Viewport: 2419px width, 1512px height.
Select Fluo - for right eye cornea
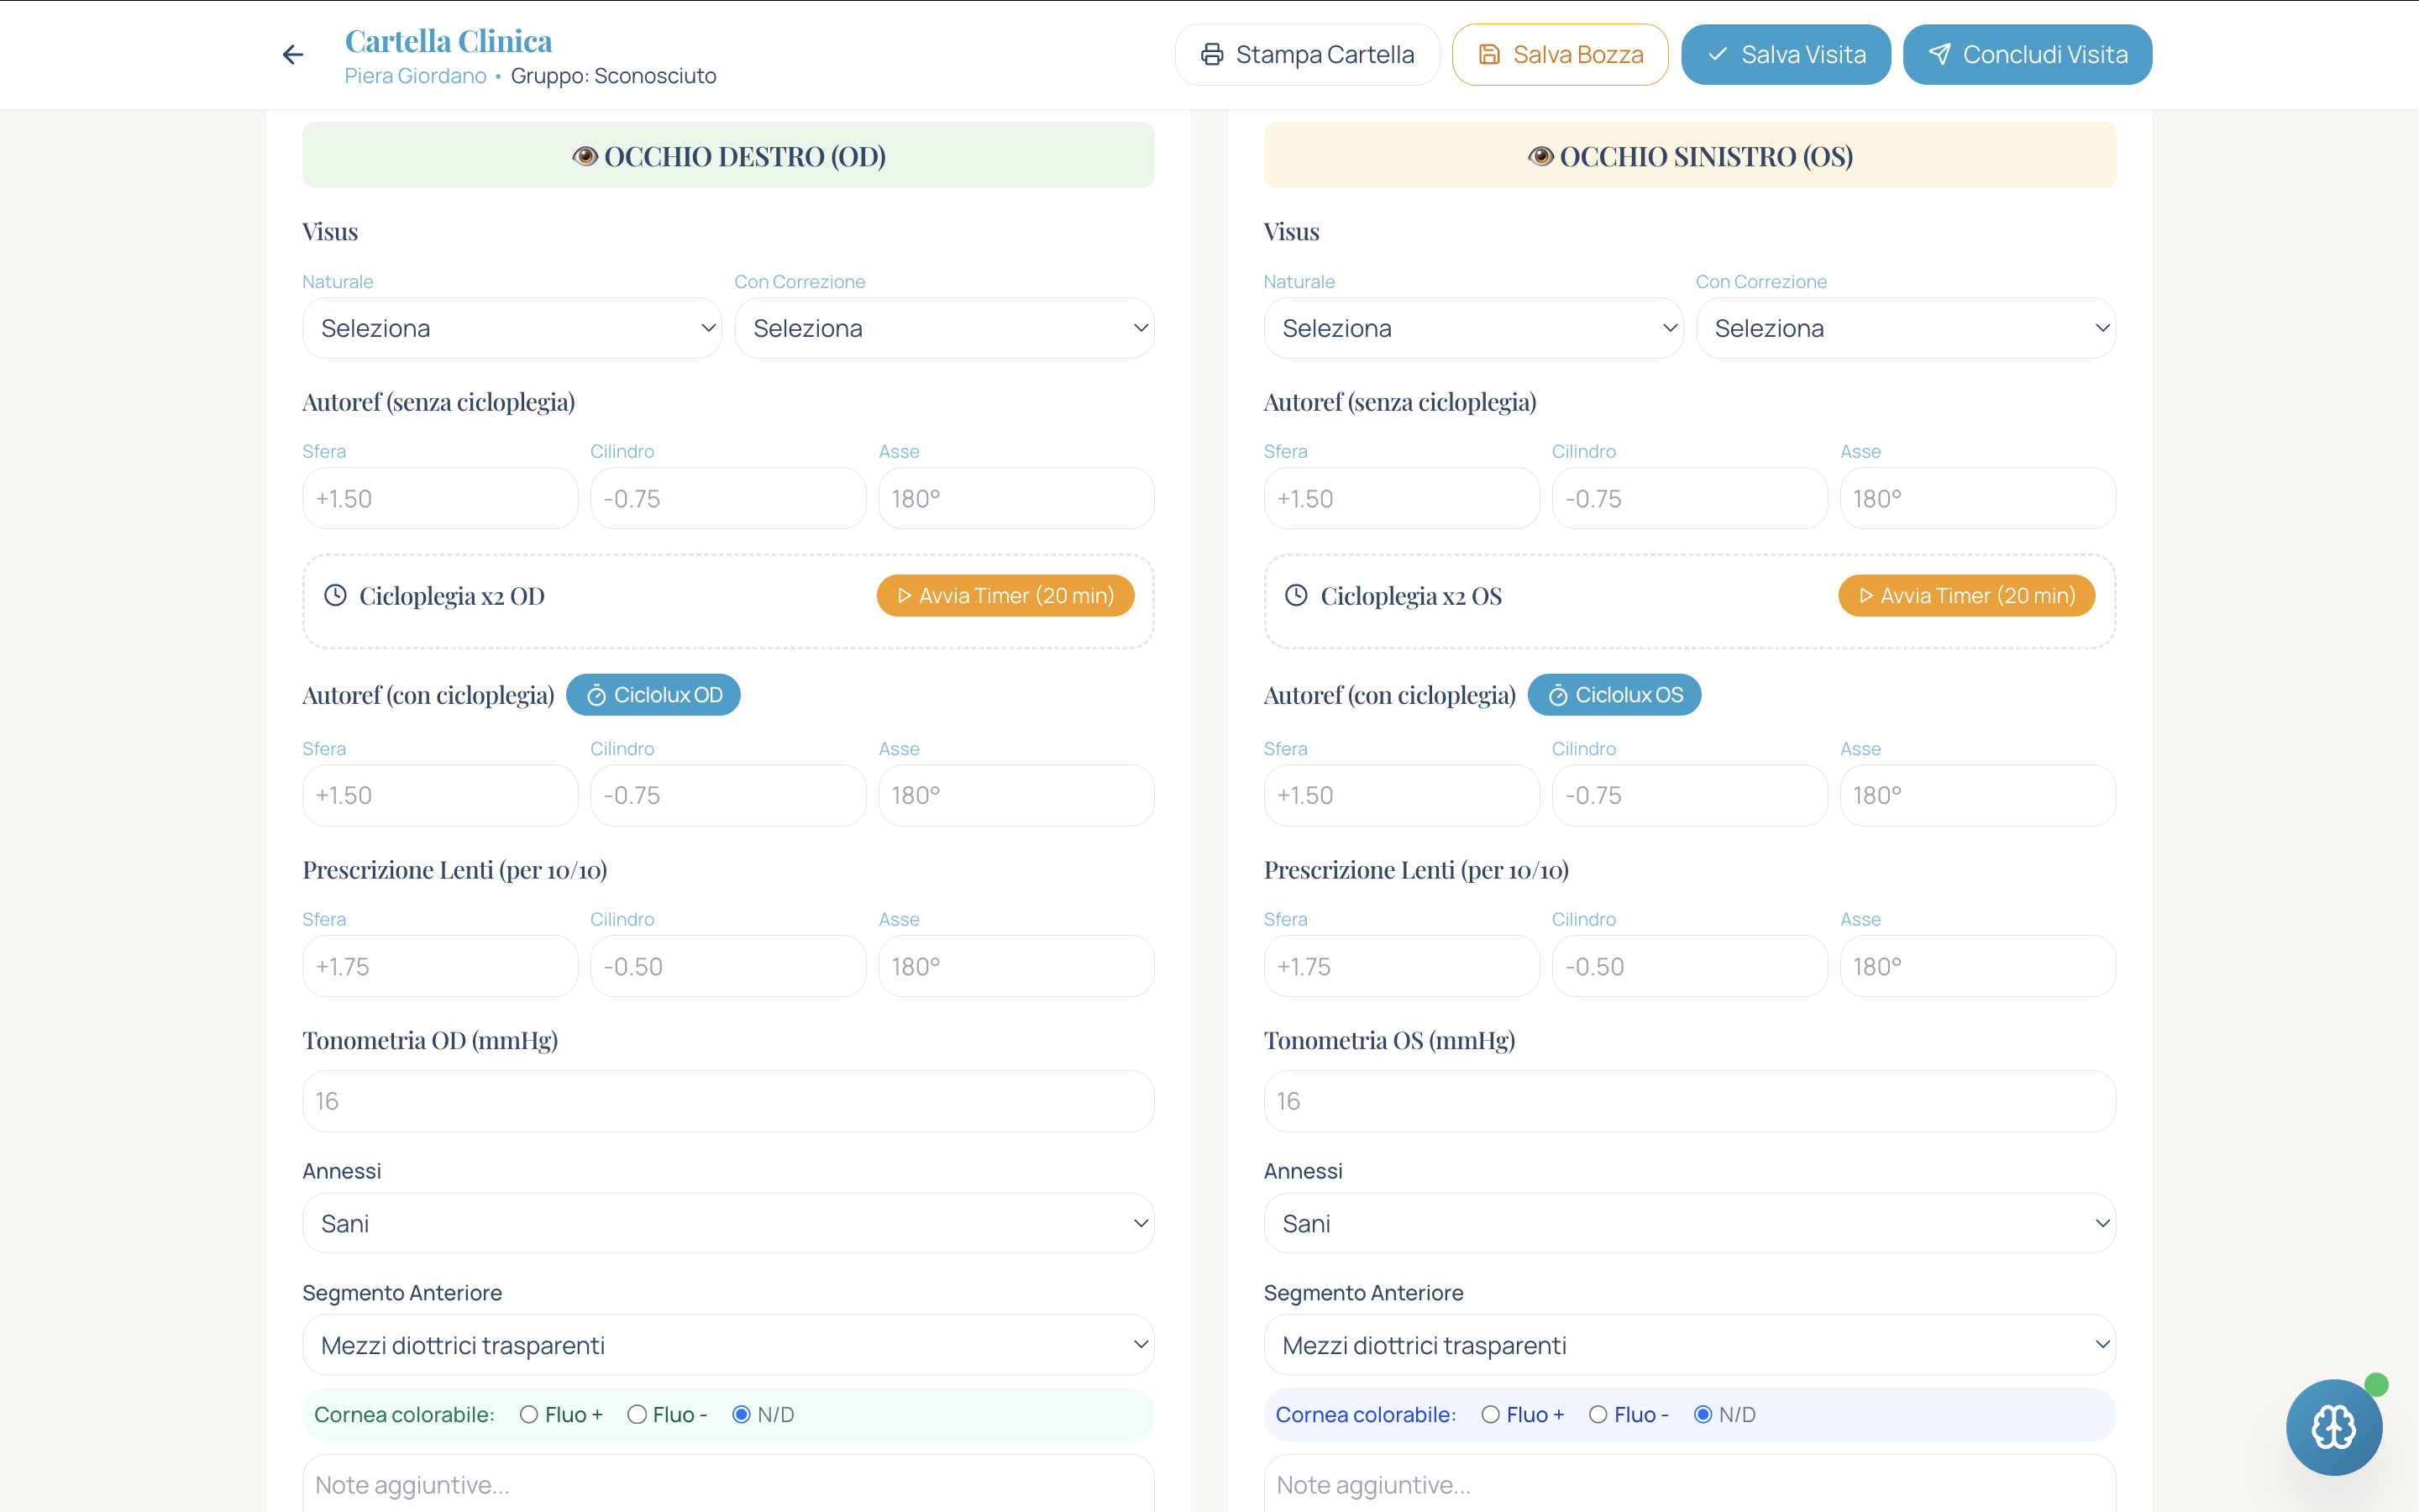point(637,1414)
